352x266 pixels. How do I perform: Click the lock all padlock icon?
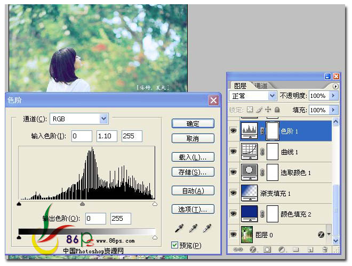277,110
